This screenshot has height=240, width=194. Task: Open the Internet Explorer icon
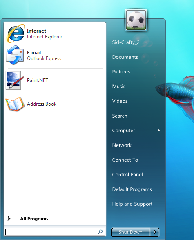pyautogui.click(x=15, y=33)
